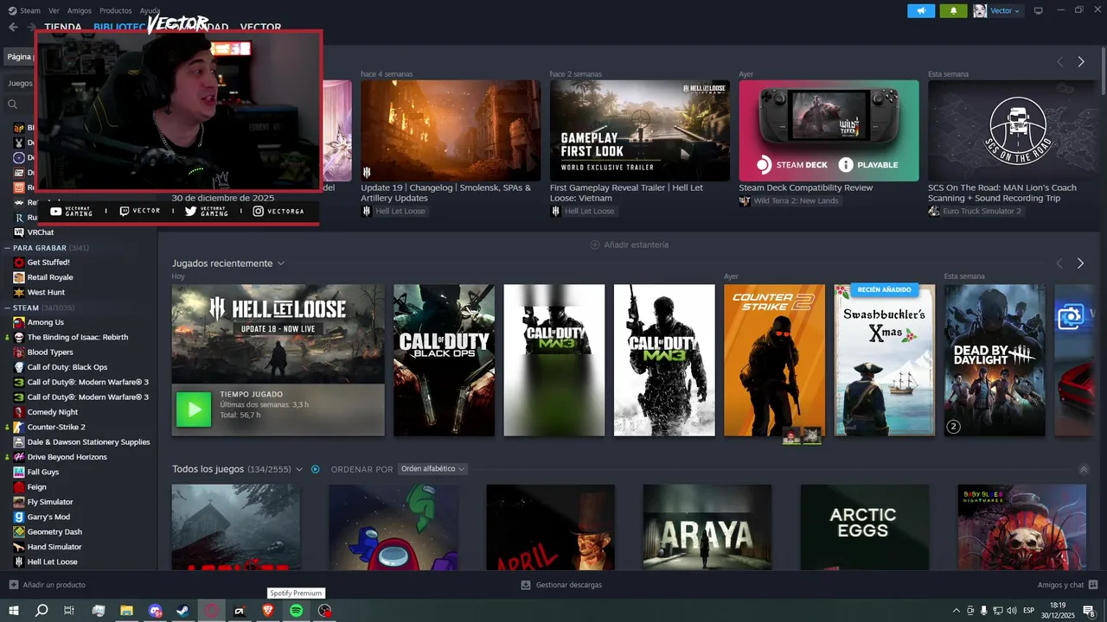Collapse all games section with the double chevron
The height and width of the screenshot is (622, 1107).
[1084, 469]
